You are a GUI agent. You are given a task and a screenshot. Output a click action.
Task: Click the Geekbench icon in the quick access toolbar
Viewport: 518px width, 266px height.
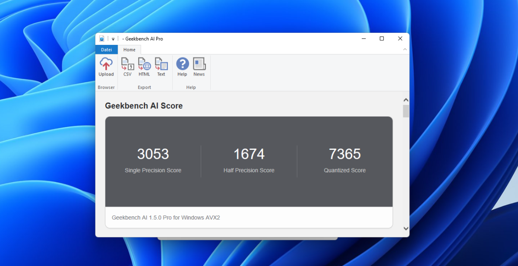point(102,38)
